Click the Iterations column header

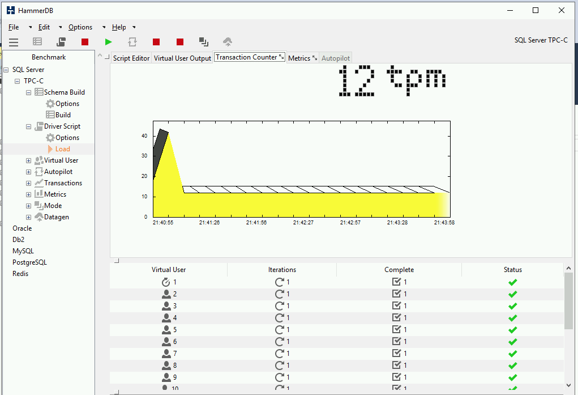282,270
